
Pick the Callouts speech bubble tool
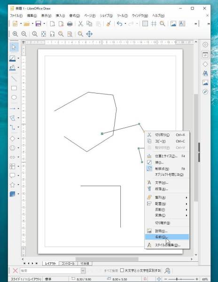(12, 175)
